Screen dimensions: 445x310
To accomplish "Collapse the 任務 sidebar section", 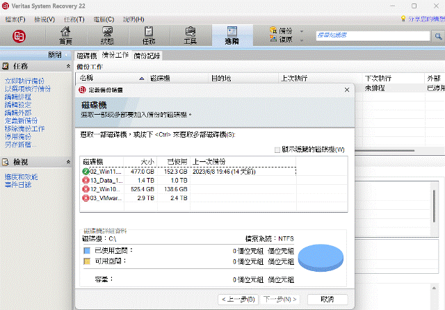I will pyautogui.click(x=68, y=66).
